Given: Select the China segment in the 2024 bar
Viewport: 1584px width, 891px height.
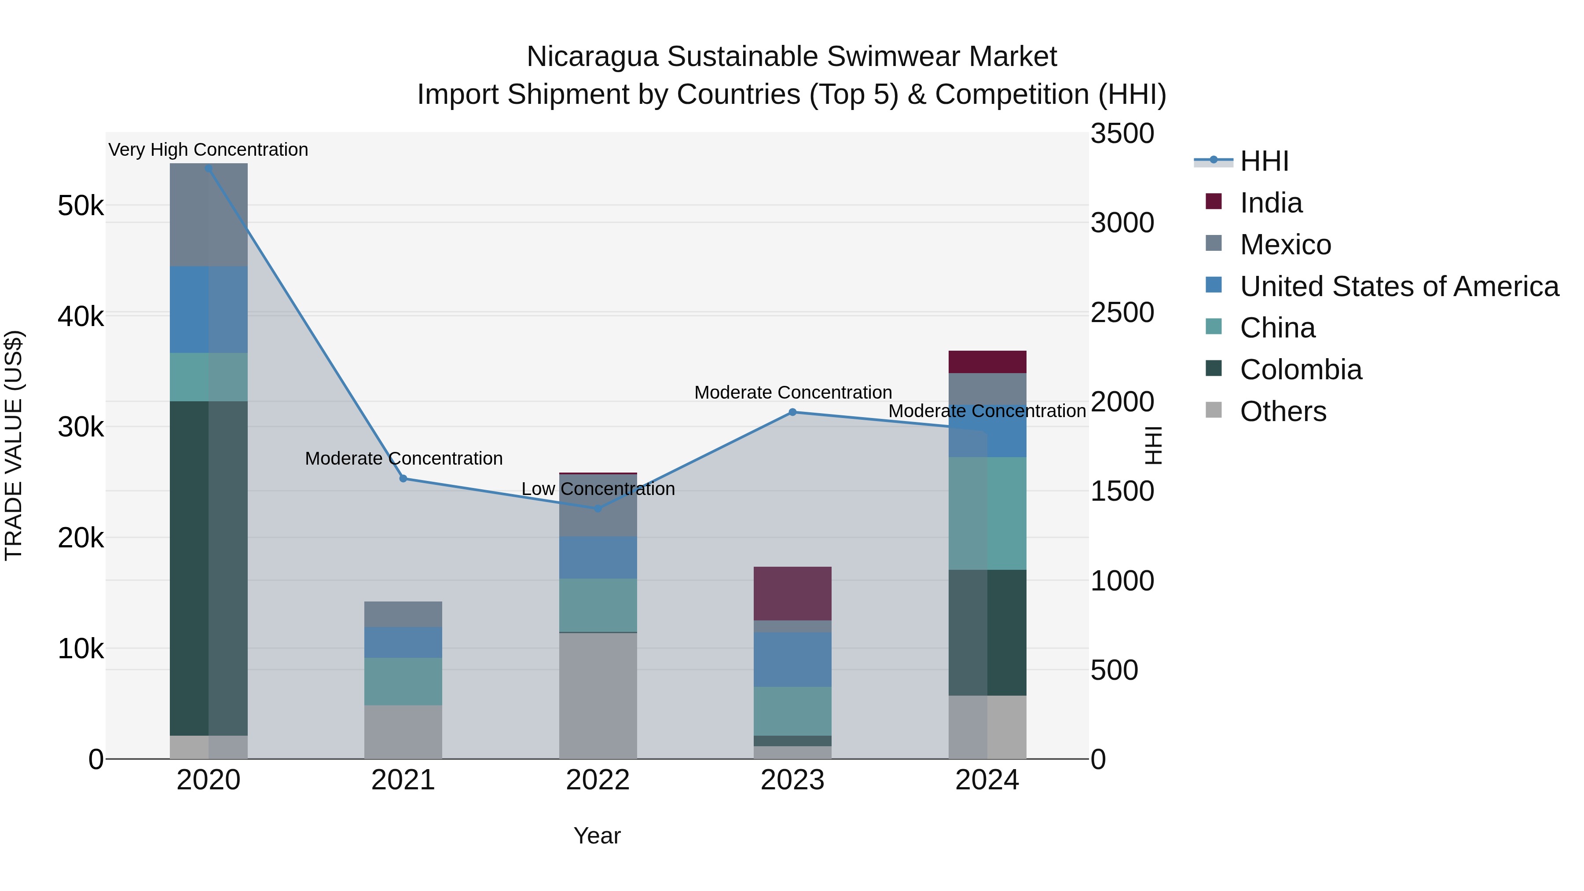Looking at the screenshot, I should (x=987, y=513).
